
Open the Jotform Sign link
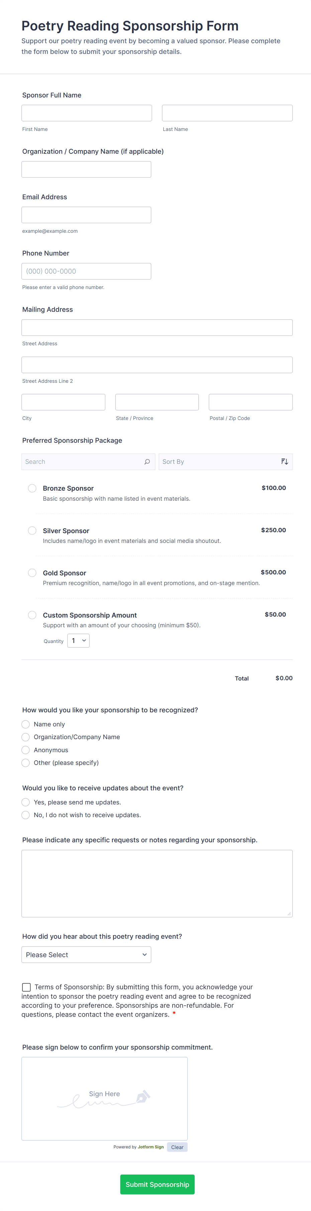pyautogui.click(x=150, y=1147)
